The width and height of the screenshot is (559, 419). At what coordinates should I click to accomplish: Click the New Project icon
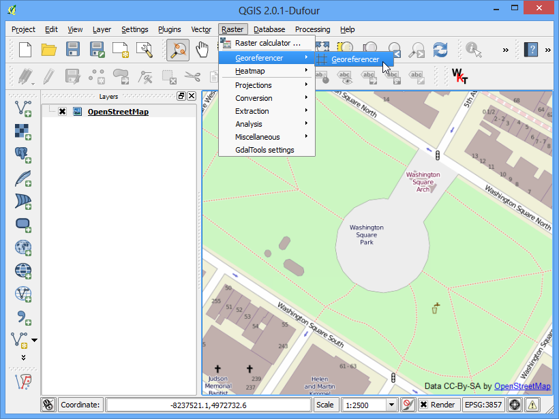tap(25, 50)
